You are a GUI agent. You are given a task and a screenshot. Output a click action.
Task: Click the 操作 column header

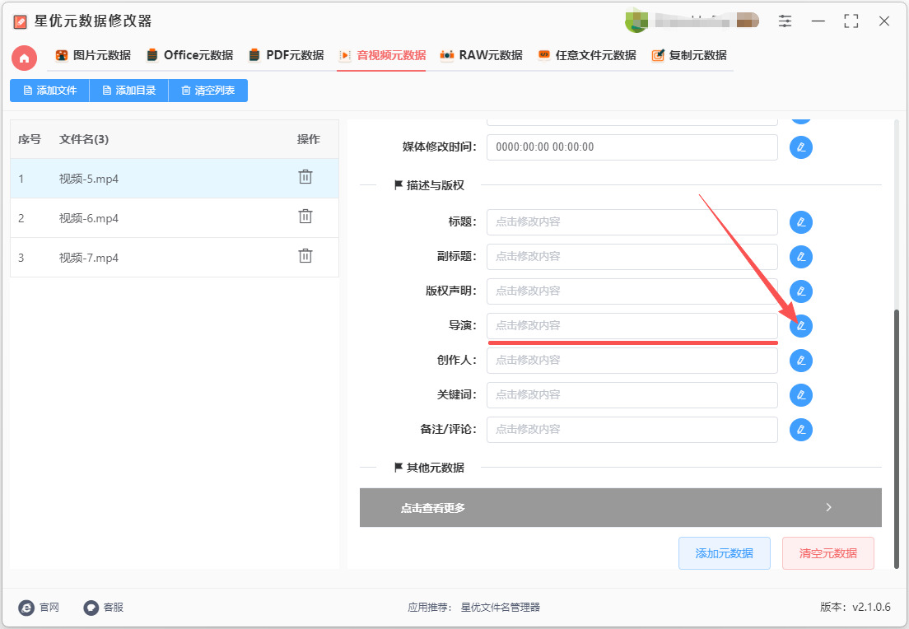click(x=309, y=139)
